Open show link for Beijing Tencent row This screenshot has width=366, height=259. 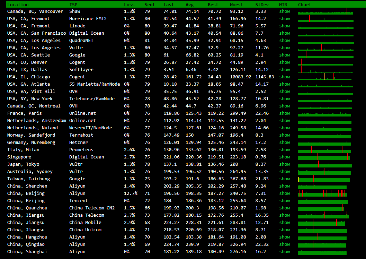pyautogui.click(x=284, y=201)
